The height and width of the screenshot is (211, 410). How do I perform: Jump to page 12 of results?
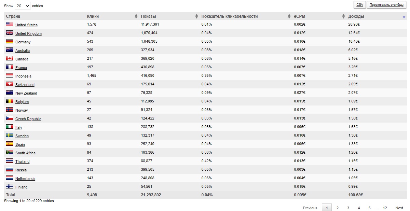pyautogui.click(x=385, y=208)
